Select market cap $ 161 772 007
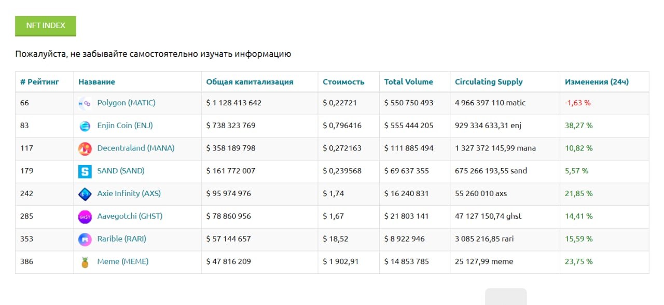Image resolution: width=664 pixels, height=305 pixels. point(231,171)
